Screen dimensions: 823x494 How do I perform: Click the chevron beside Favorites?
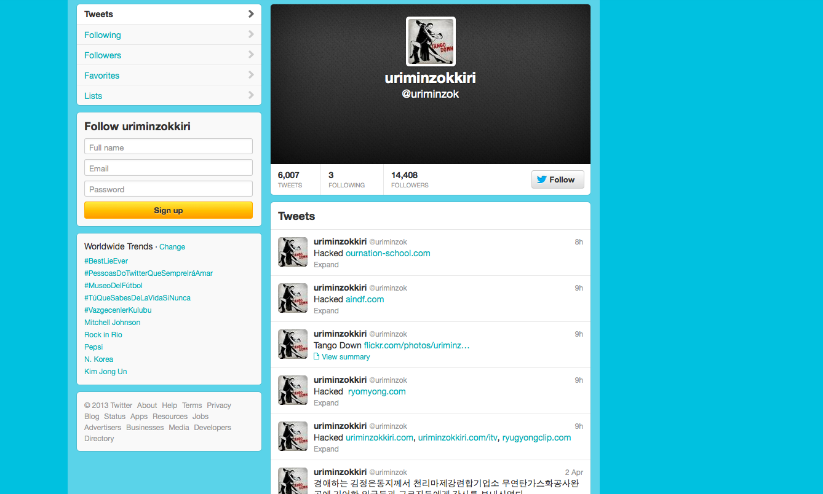click(251, 75)
